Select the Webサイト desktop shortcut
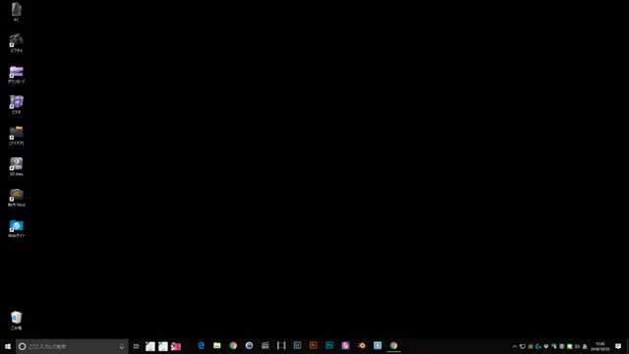The width and height of the screenshot is (629, 354). click(x=17, y=228)
